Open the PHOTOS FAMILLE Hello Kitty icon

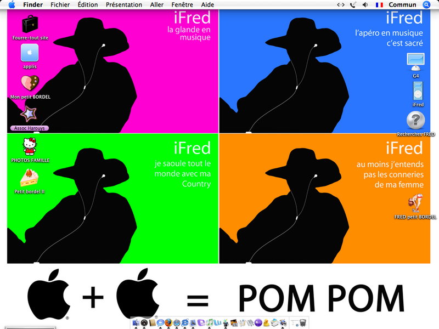pos(30,146)
